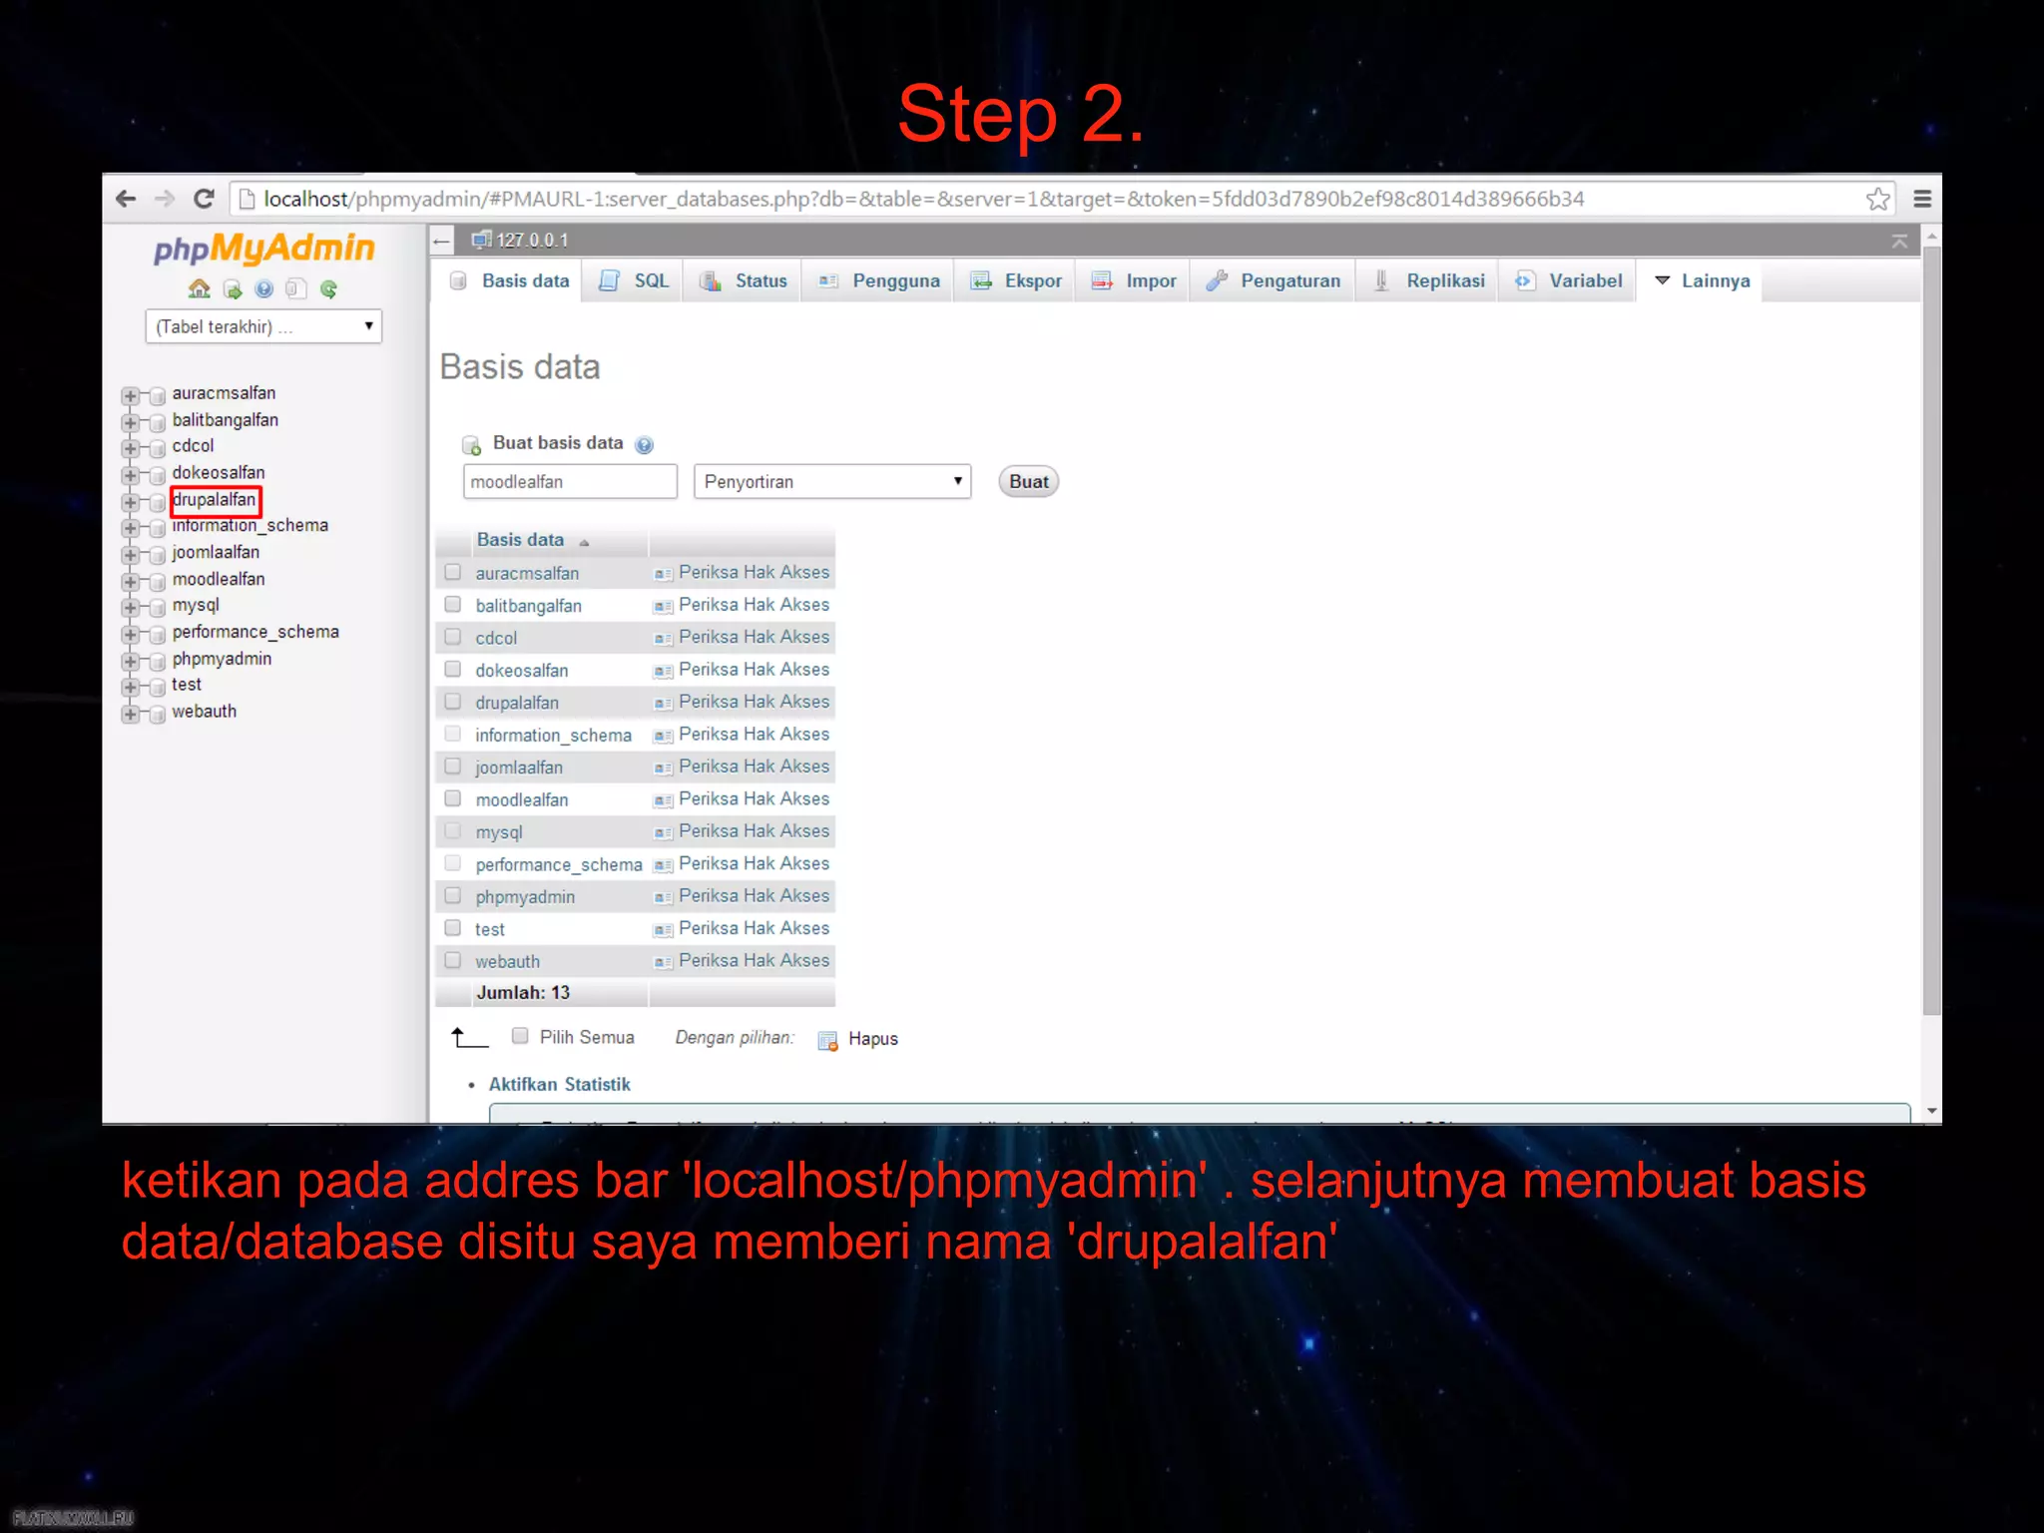Click the database icon beside mysql in sidebar

tap(157, 607)
